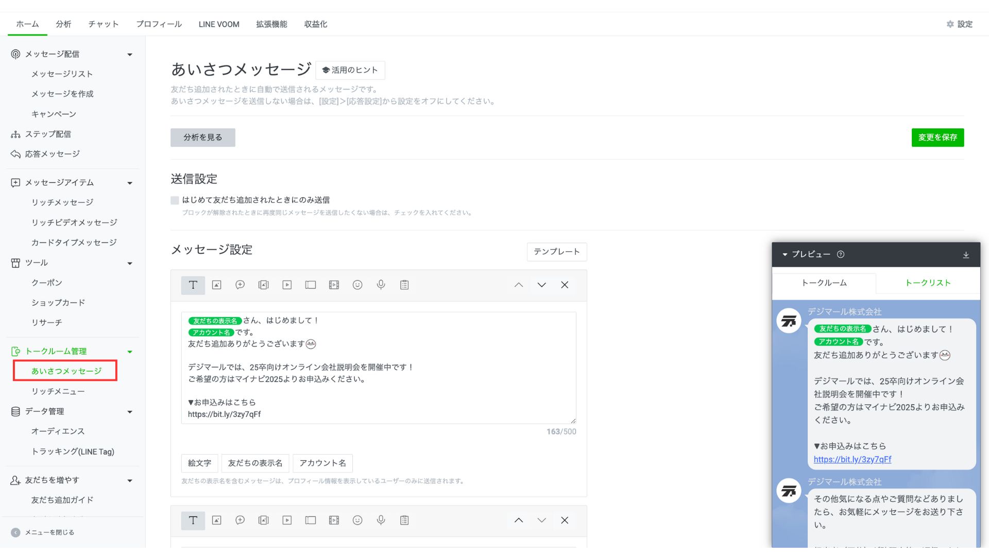The height and width of the screenshot is (556, 989).
Task: Open the チャット top tab
Action: tap(104, 24)
